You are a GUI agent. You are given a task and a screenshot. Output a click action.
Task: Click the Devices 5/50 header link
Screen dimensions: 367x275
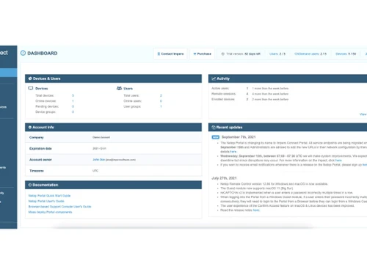(x=346, y=54)
